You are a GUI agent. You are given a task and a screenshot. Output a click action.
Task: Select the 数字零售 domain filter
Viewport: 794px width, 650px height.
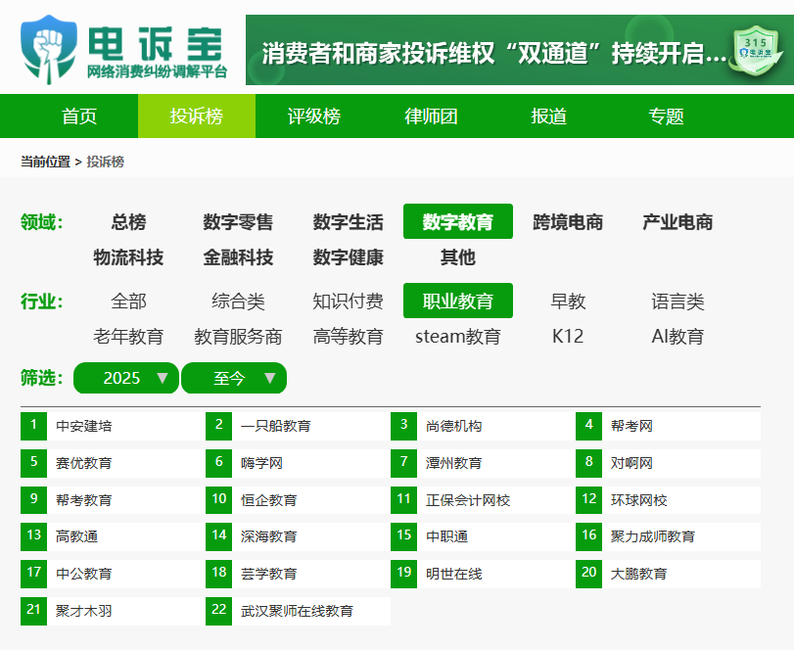pyautogui.click(x=238, y=222)
